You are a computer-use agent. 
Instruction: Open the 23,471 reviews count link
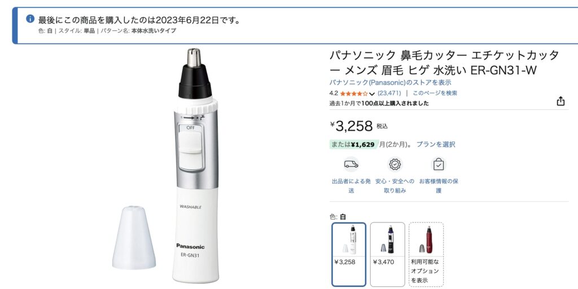pyautogui.click(x=389, y=94)
